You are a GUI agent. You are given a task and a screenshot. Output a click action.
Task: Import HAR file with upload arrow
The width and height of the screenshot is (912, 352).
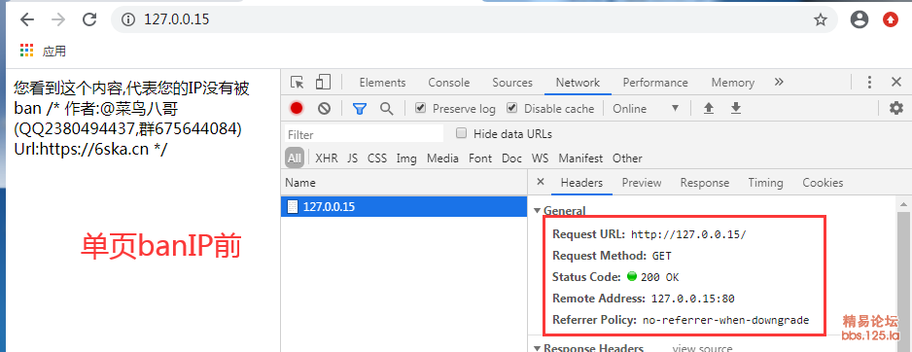coord(709,108)
